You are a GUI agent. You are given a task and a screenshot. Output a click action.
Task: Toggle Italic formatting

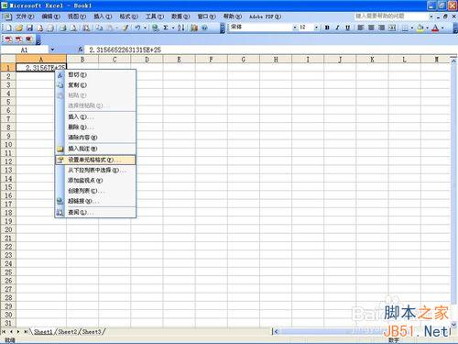click(x=337, y=28)
